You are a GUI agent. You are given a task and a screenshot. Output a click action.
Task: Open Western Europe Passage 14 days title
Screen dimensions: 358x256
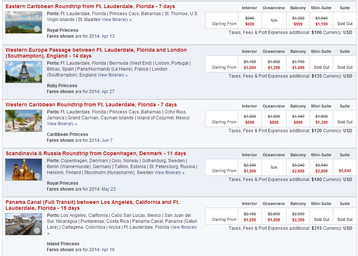coord(96,53)
